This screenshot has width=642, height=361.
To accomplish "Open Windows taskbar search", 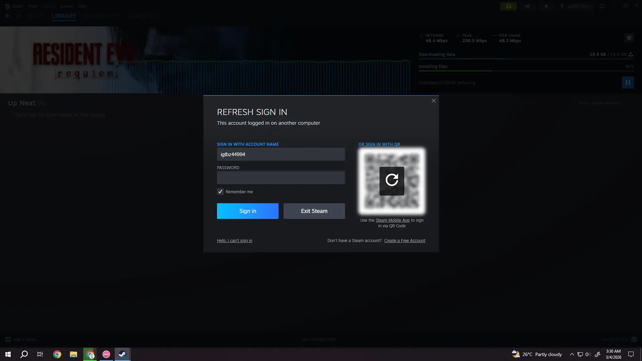I will click(24, 354).
